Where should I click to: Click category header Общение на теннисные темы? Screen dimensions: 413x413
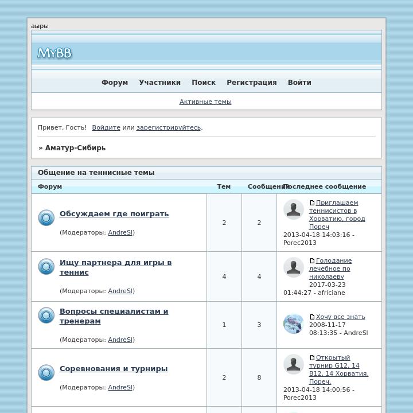[x=96, y=173]
